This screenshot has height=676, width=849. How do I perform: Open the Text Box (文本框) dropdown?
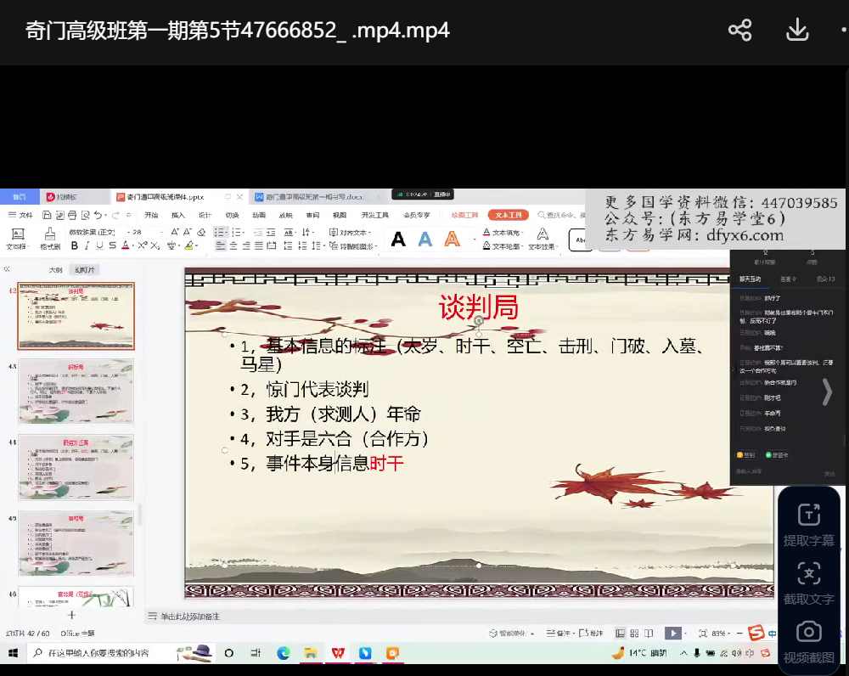point(16,246)
